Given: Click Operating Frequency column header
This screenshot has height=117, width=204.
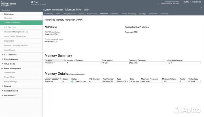Looking at the screenshot, I should (x=137, y=60).
